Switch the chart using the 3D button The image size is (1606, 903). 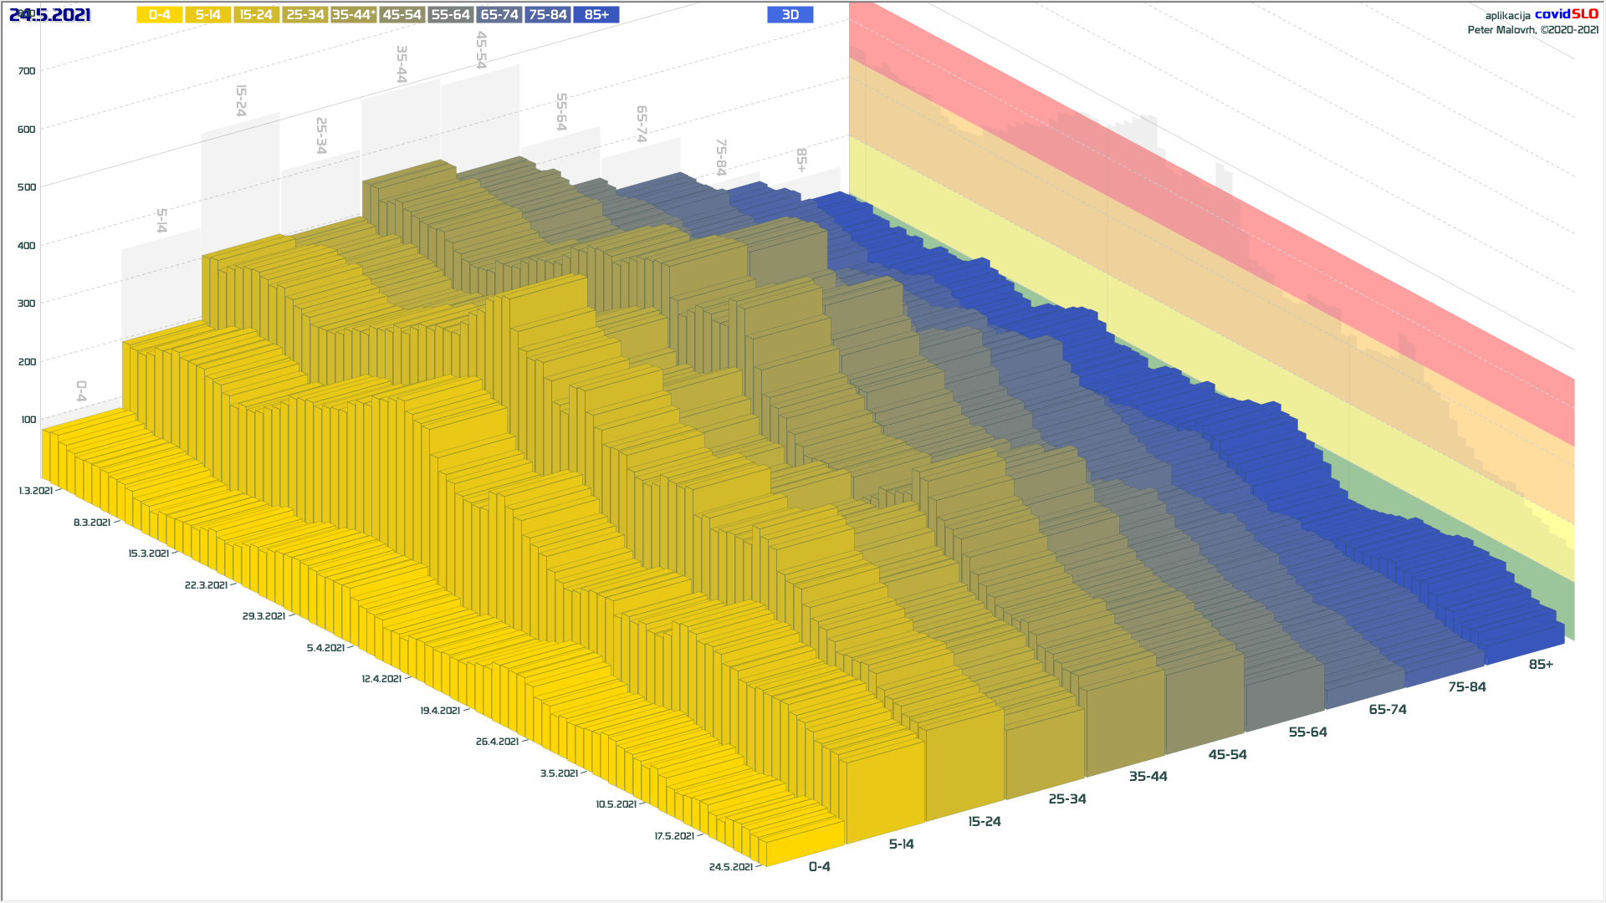click(790, 15)
